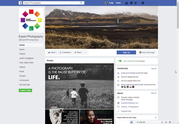
Task: Click Invite your friends link
Action: pyautogui.click(x=128, y=73)
